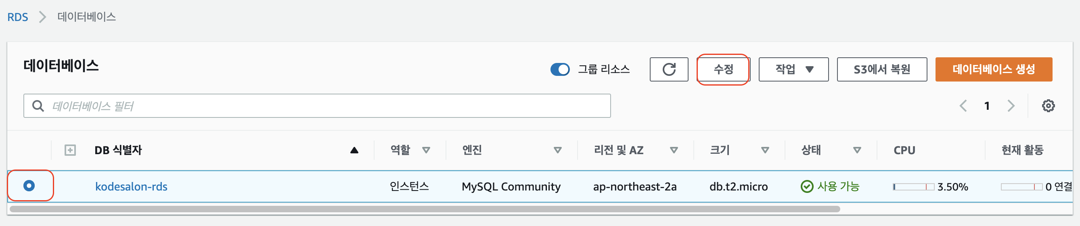Viewport: 1080px width, 226px height.
Task: Click the 수정 modify button
Action: [x=723, y=69]
